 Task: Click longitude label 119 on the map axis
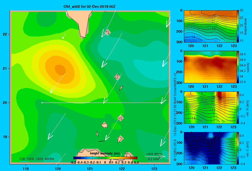pos(26,168)
